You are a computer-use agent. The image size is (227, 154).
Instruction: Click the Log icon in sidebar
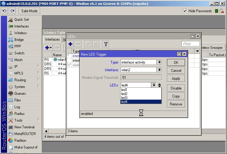click(x=11, y=107)
